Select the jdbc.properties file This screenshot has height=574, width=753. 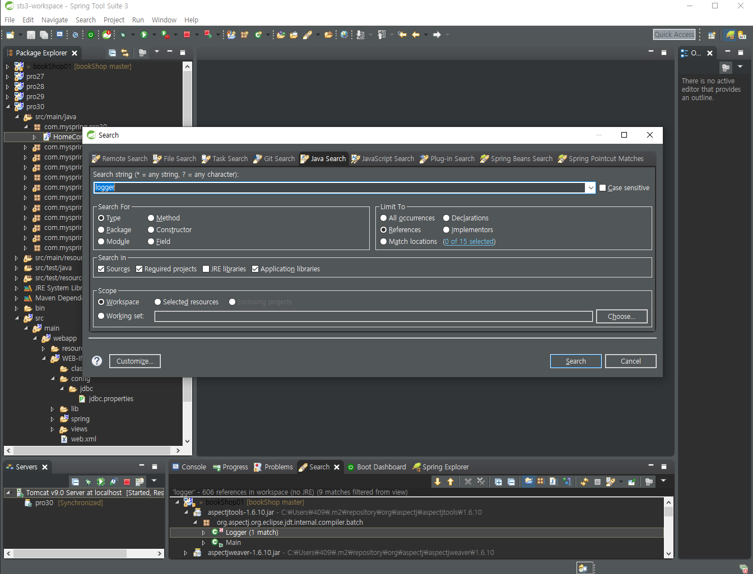pos(106,399)
